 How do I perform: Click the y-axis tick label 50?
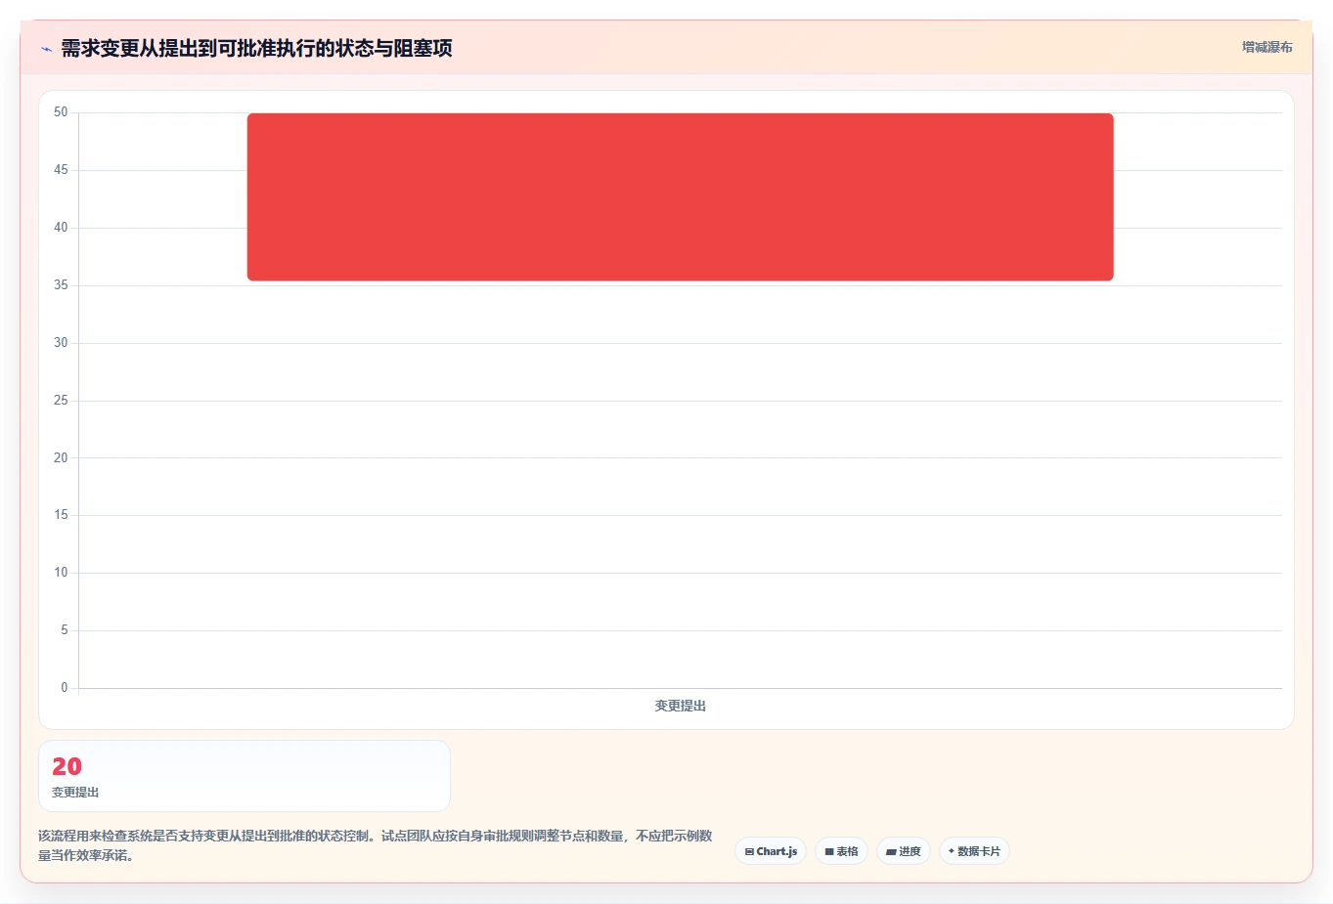click(x=61, y=112)
